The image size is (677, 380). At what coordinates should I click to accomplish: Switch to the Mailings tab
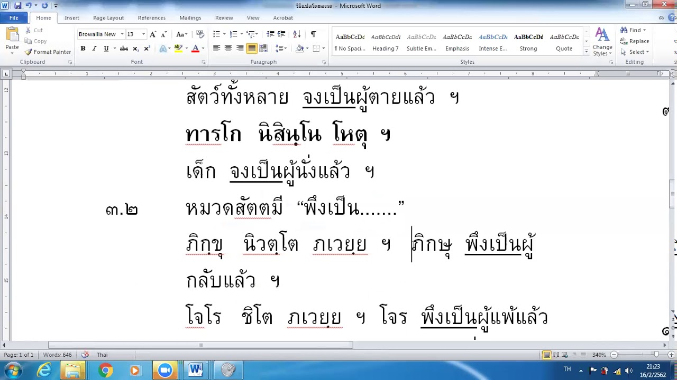pyautogui.click(x=190, y=18)
